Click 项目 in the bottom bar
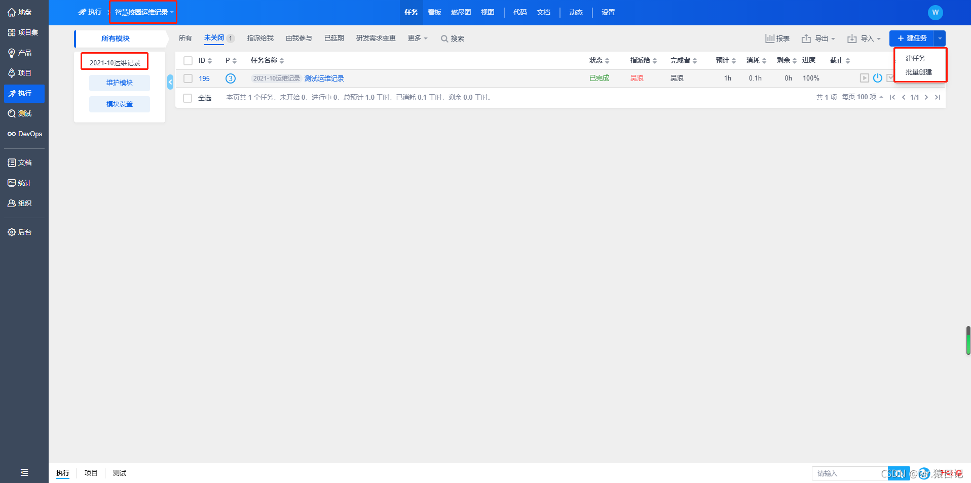 point(91,473)
